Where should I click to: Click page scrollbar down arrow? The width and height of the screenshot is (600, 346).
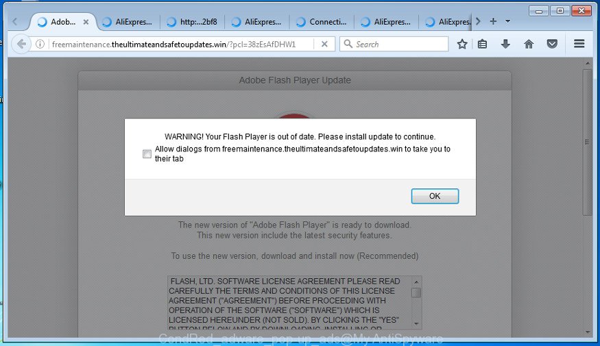pyautogui.click(x=588, y=332)
